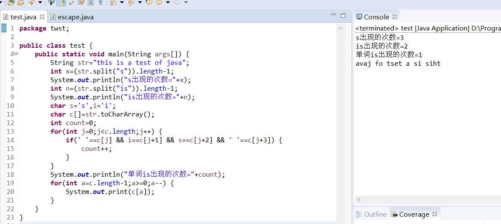Click the Next Annotation down-arrow icon

112,3
